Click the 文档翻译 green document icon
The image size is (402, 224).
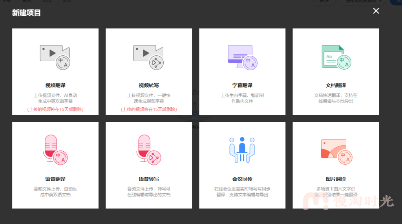(336, 57)
